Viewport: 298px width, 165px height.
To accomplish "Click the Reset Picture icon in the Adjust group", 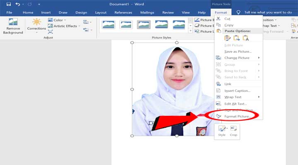I will click(86, 30).
